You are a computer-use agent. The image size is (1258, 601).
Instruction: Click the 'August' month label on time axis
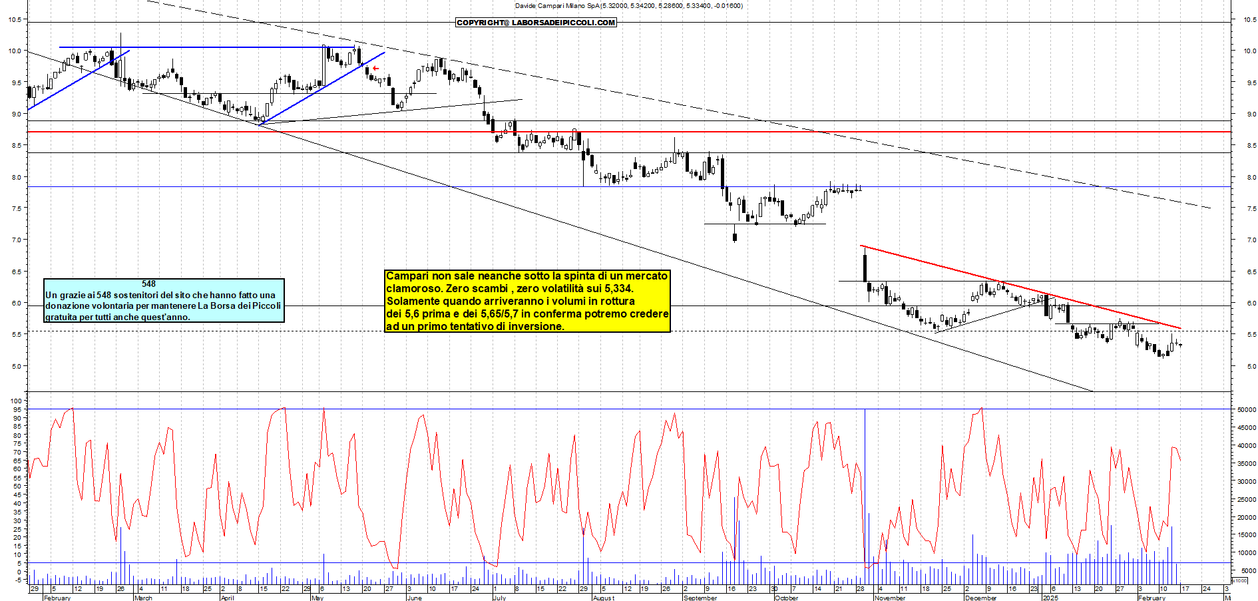(603, 598)
